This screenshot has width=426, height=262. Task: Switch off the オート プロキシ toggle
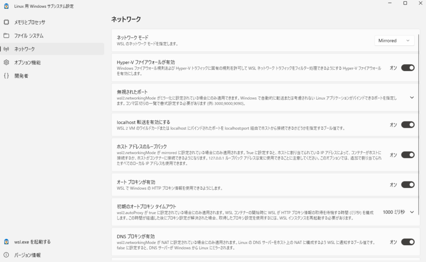(x=407, y=185)
